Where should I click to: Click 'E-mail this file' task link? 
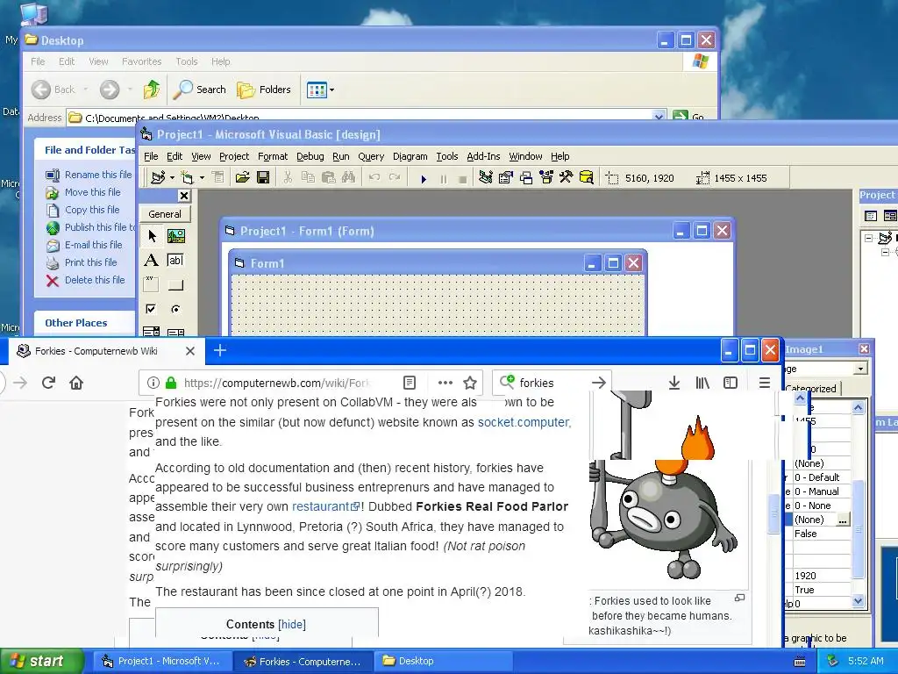pyautogui.click(x=93, y=245)
